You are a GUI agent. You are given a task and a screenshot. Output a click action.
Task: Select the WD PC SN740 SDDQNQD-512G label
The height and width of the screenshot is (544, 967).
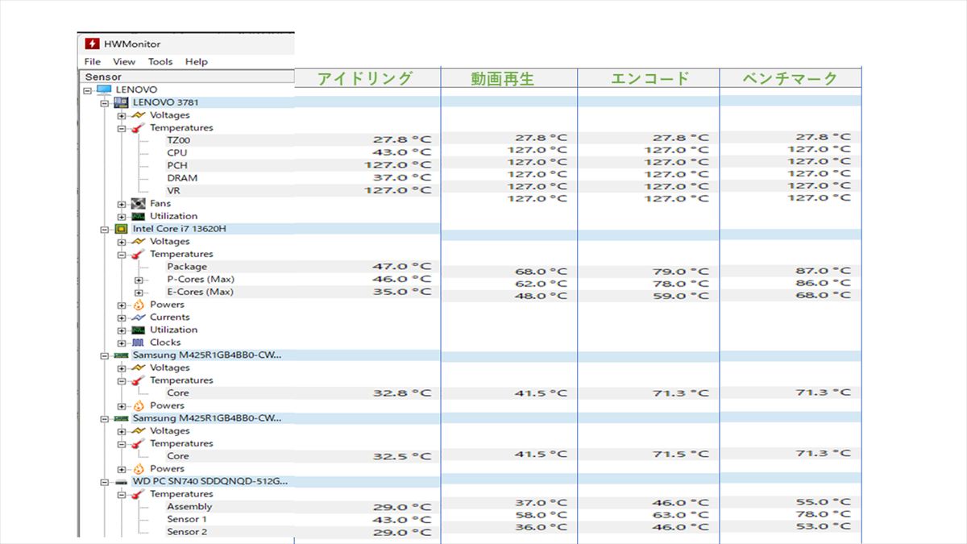coord(210,481)
